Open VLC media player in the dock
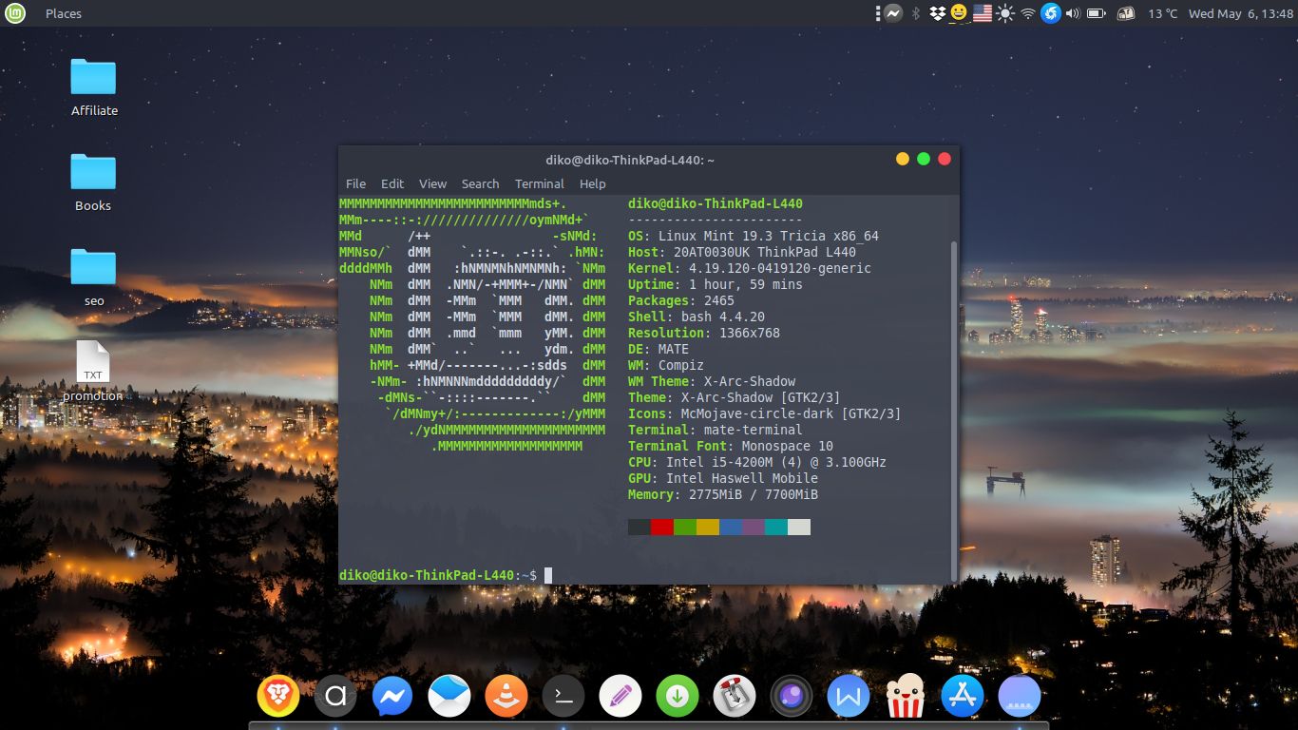 tap(506, 695)
